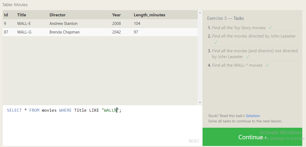
Task: Click the FROM keyword in the query
Action: (x=34, y=110)
